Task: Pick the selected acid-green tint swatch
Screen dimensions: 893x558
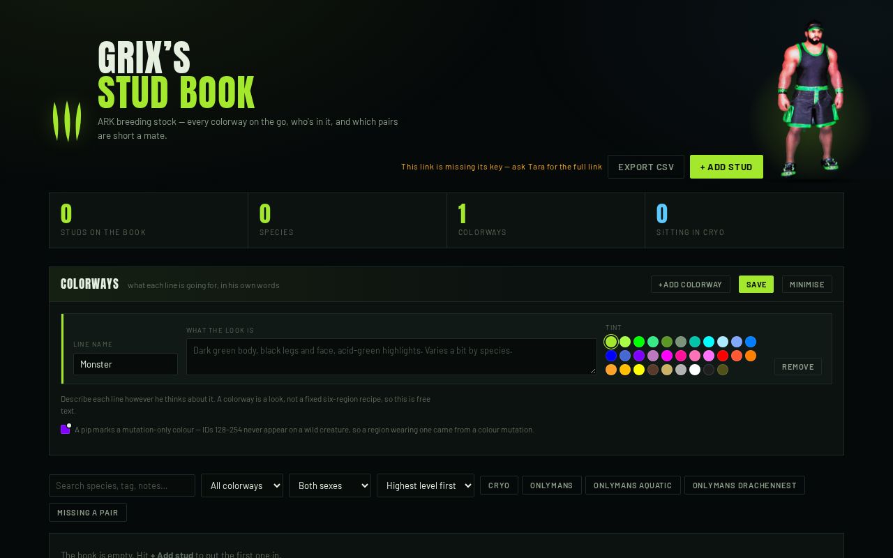Action: pyautogui.click(x=611, y=342)
